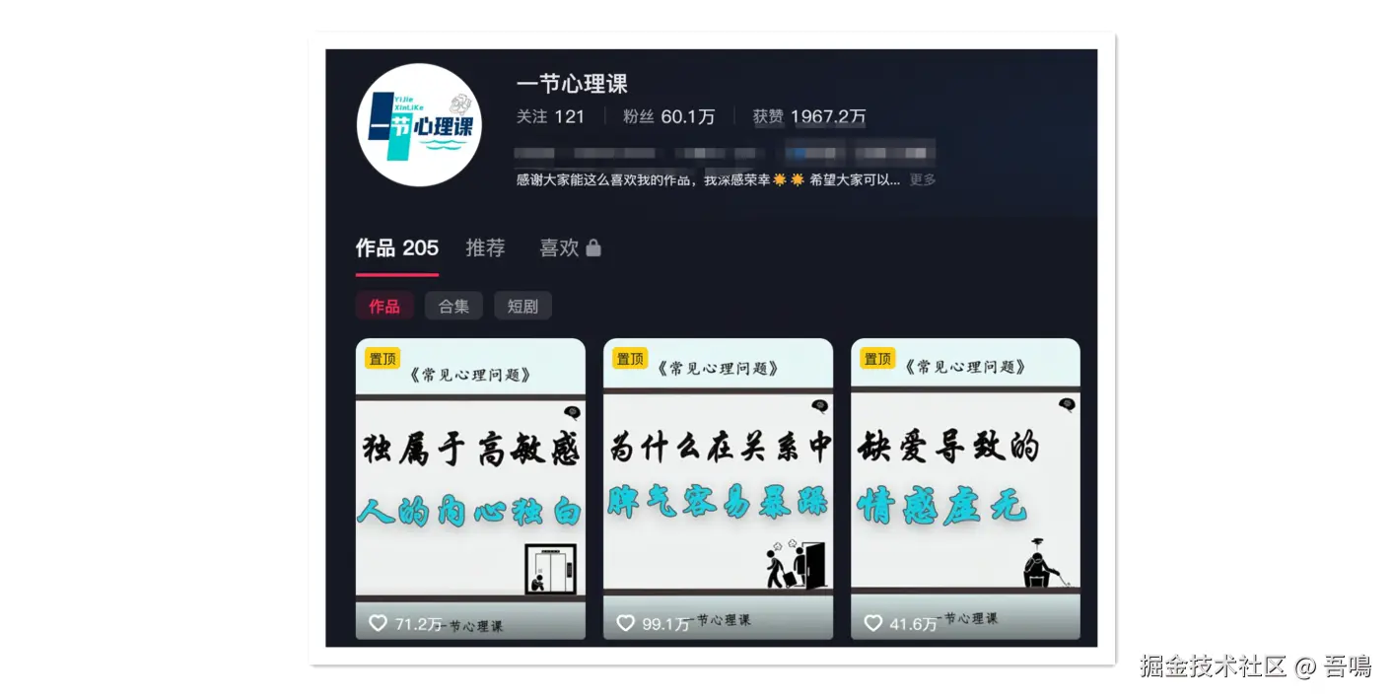Viewport: 1392px width, 700px height.
Task: Open 关注 121 following list
Action: pos(551,116)
